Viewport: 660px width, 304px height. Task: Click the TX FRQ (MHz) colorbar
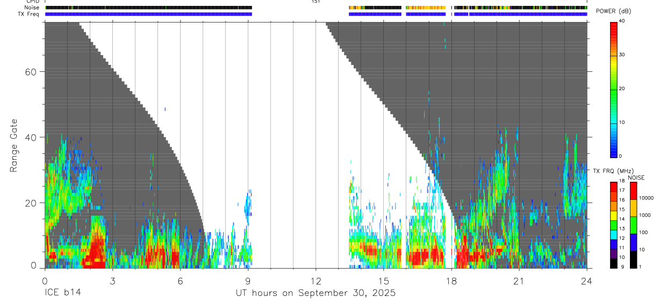click(x=614, y=224)
